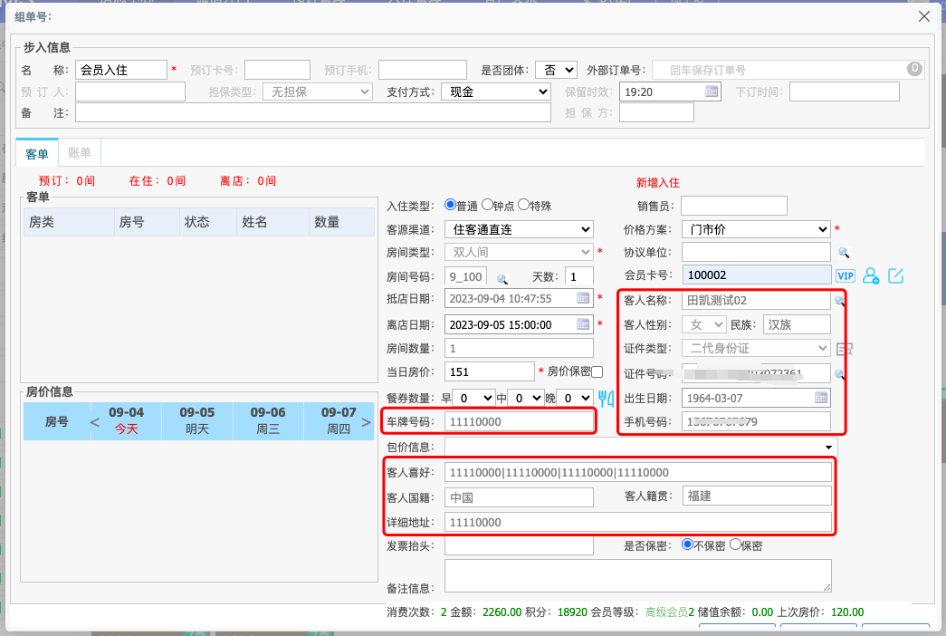Select the 不保密 radio button

point(686,544)
